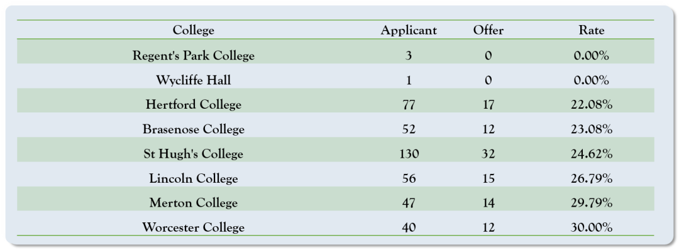Click the 29.79% rate value
The width and height of the screenshot is (679, 250).
[591, 203]
